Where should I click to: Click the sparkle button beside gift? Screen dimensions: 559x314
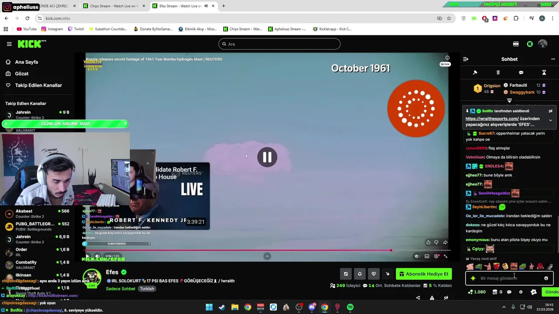(x=387, y=274)
